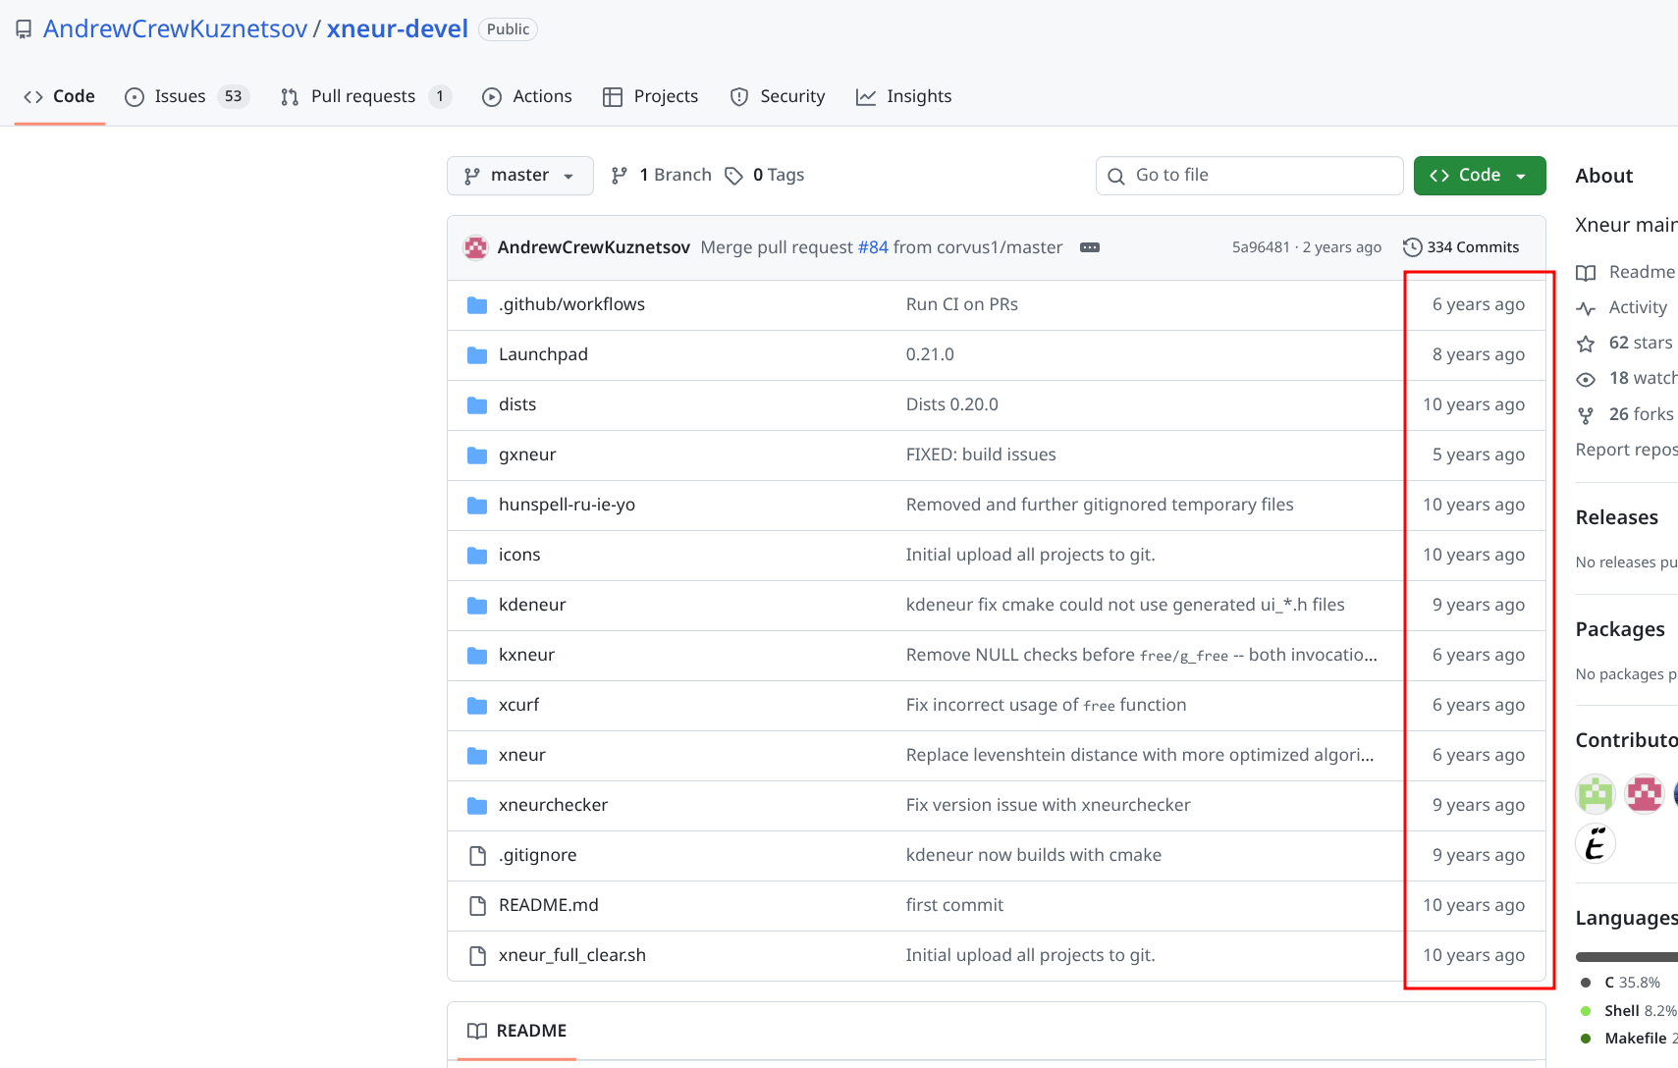Open the 'Dists 0.20.0' commit message
Screen dimensions: 1678x1068
(x=952, y=404)
